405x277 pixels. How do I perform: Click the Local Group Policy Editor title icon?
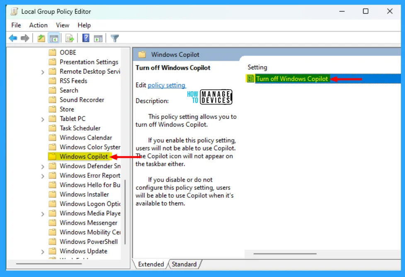click(x=15, y=11)
